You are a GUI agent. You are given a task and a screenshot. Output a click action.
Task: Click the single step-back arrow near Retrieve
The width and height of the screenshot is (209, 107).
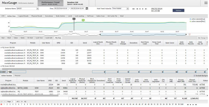[140, 9]
